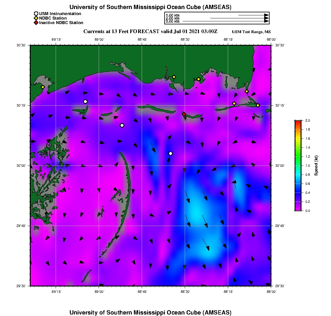Click the cyan band of the speed colorbar
Viewport: 331px width, 316px height.
coord(298,179)
